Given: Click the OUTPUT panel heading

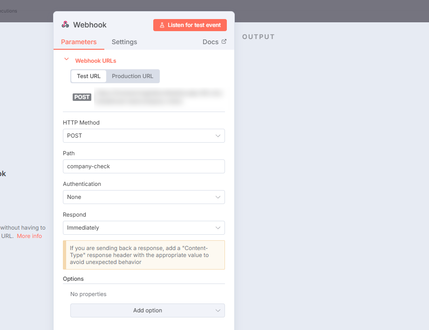Looking at the screenshot, I should [259, 37].
